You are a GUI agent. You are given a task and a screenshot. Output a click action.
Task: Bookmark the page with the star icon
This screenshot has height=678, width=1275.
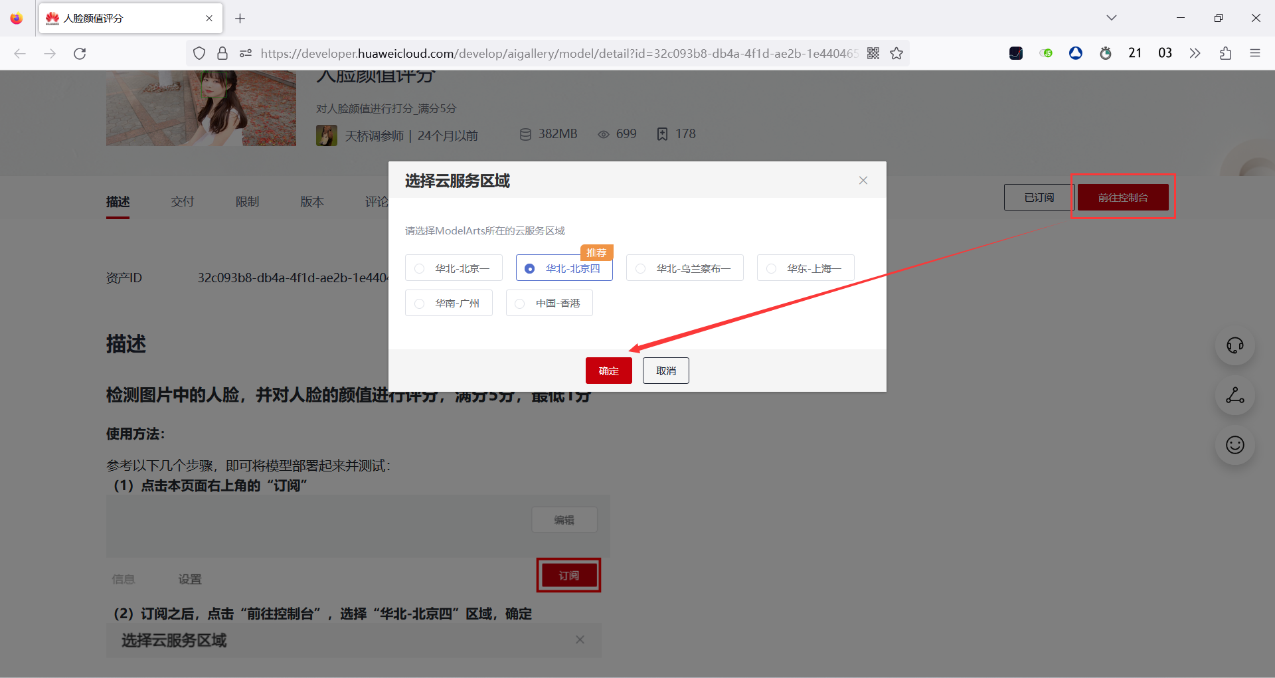click(896, 53)
